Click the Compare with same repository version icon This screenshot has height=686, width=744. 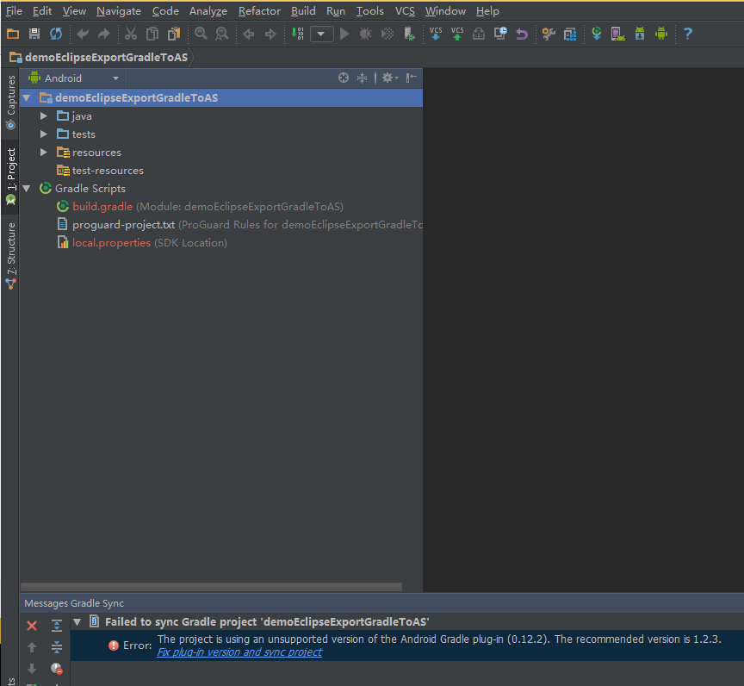coord(479,34)
